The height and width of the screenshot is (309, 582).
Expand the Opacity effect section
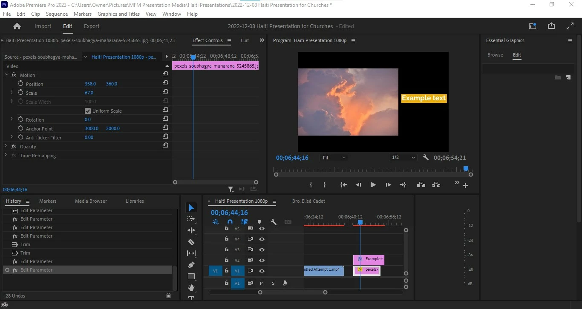click(6, 147)
